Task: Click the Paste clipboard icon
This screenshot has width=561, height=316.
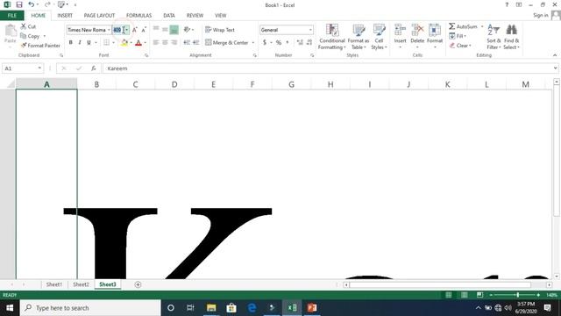Action: [11, 31]
